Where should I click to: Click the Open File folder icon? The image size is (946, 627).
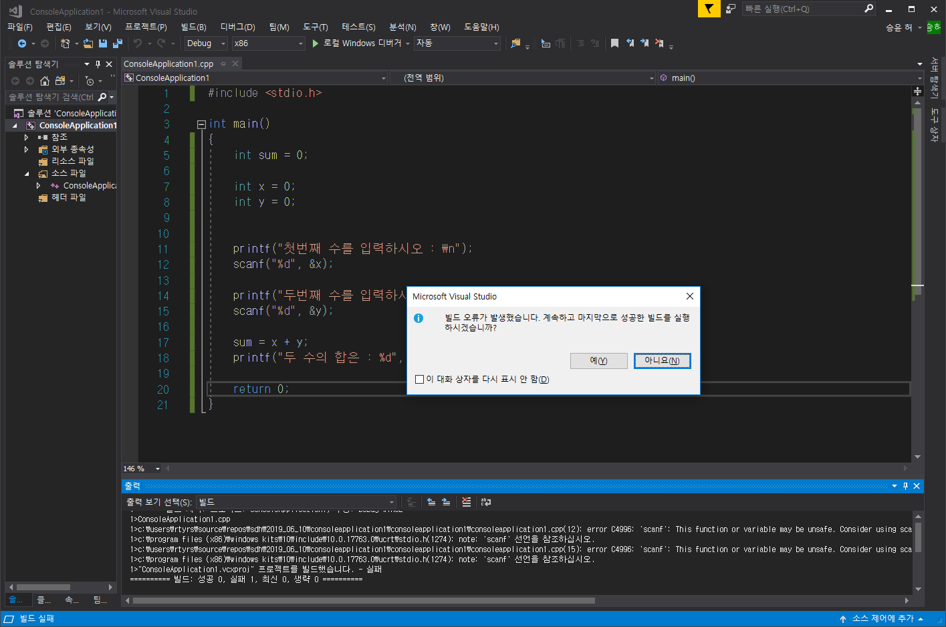[x=88, y=43]
